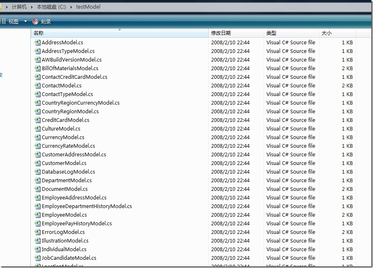Viewport: 373px width, 268px height.
Task: Click the 视图 (Views) grid icon
Action: click(x=3, y=21)
